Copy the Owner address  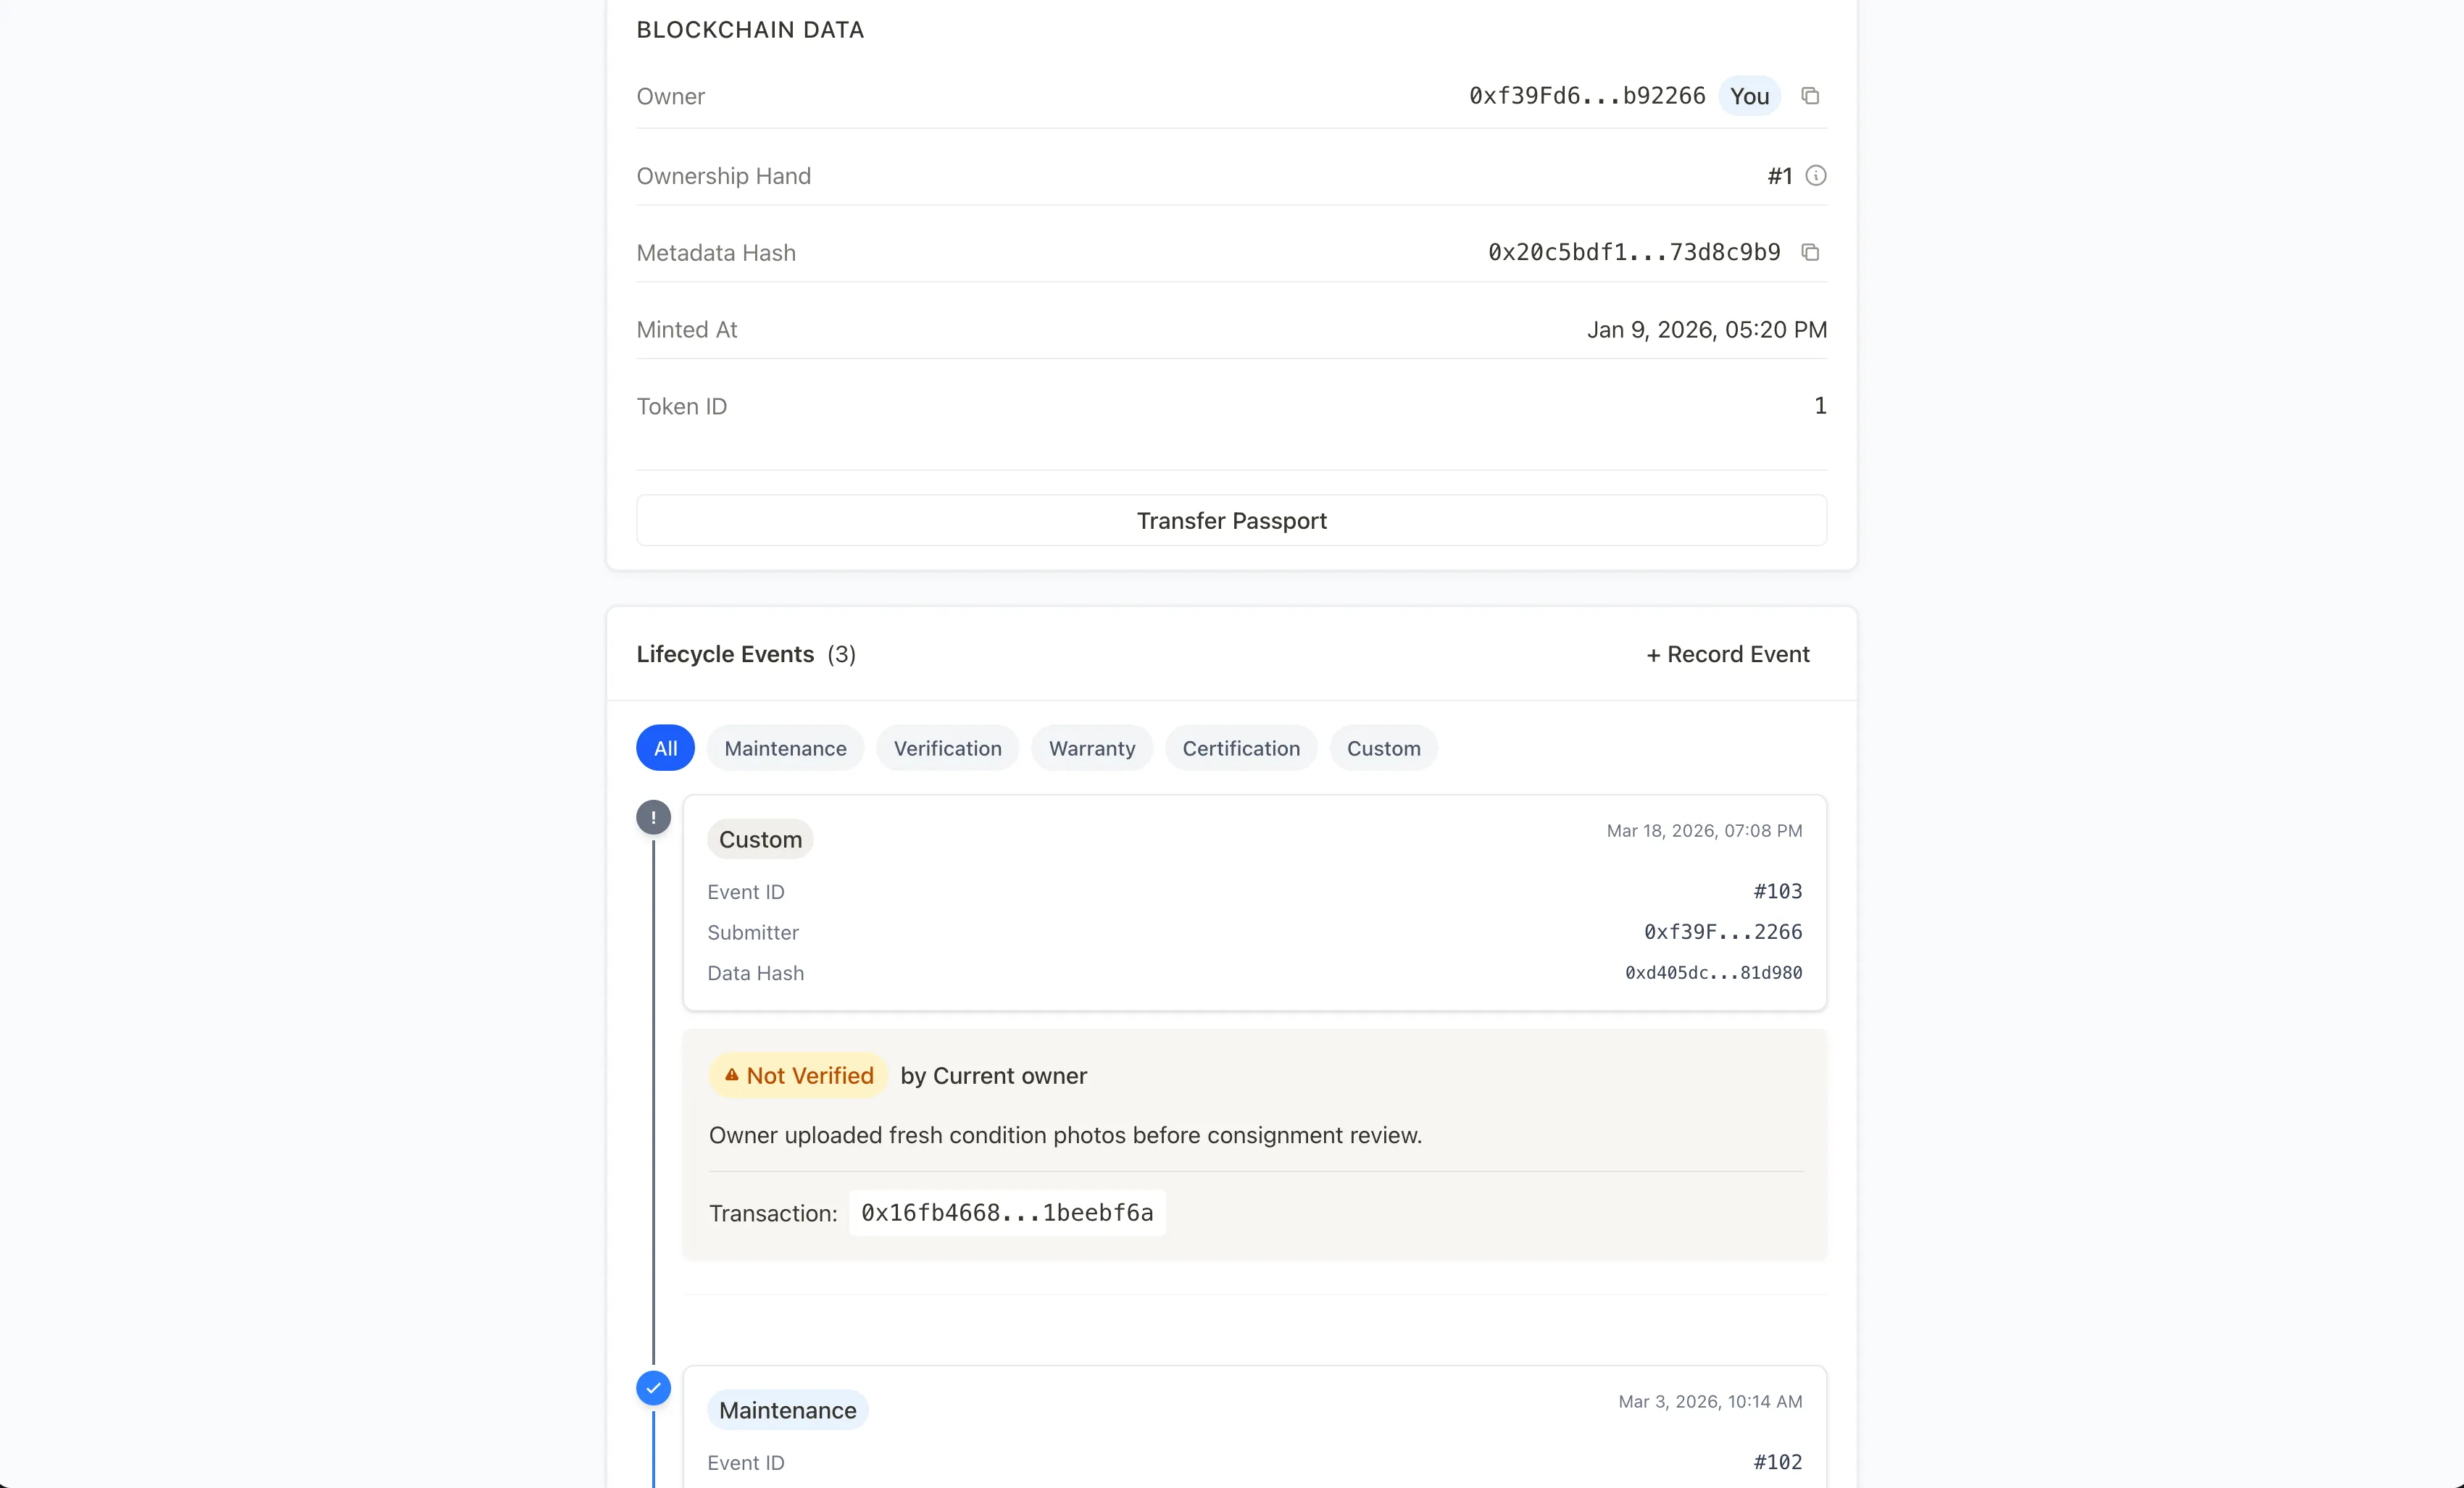click(x=1811, y=96)
